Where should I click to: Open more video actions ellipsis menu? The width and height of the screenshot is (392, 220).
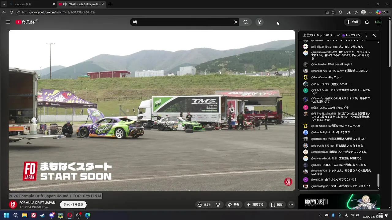[x=291, y=205]
